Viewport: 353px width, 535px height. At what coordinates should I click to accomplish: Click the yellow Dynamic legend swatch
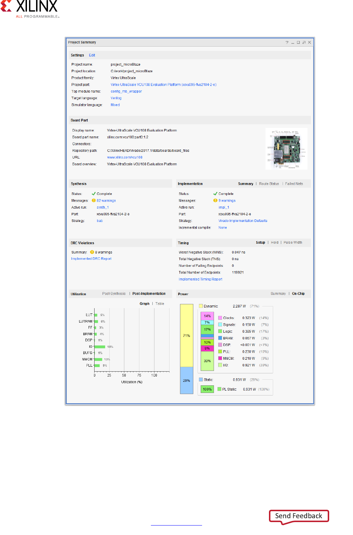tap(201, 306)
